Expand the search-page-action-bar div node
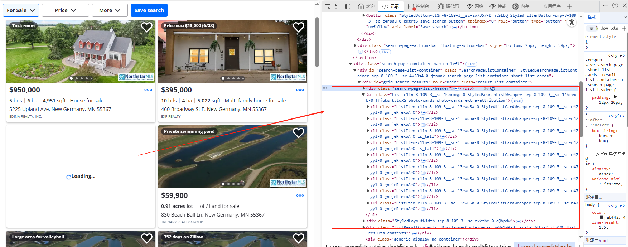Screen dimensions: 628x247 (x=355, y=45)
